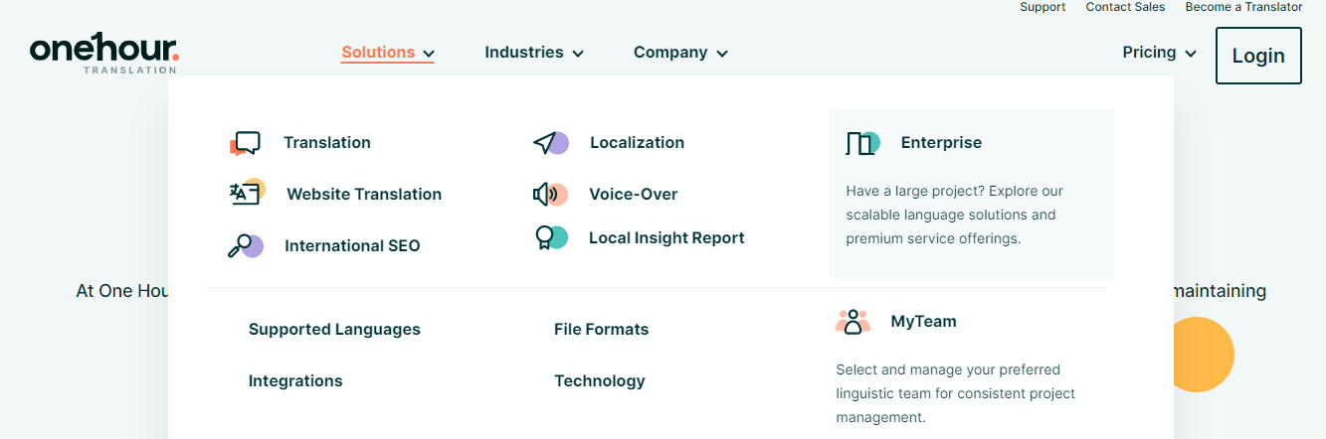Open the Become a Translator link

tap(1243, 7)
